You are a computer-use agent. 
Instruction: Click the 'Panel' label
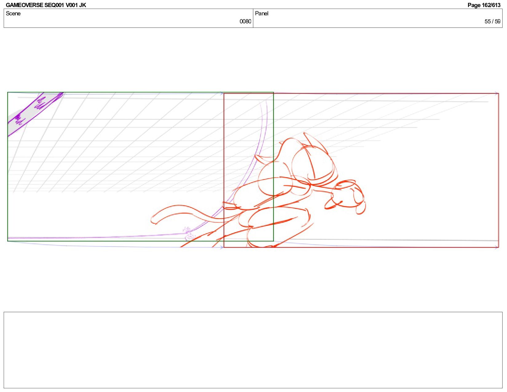tap(262, 14)
